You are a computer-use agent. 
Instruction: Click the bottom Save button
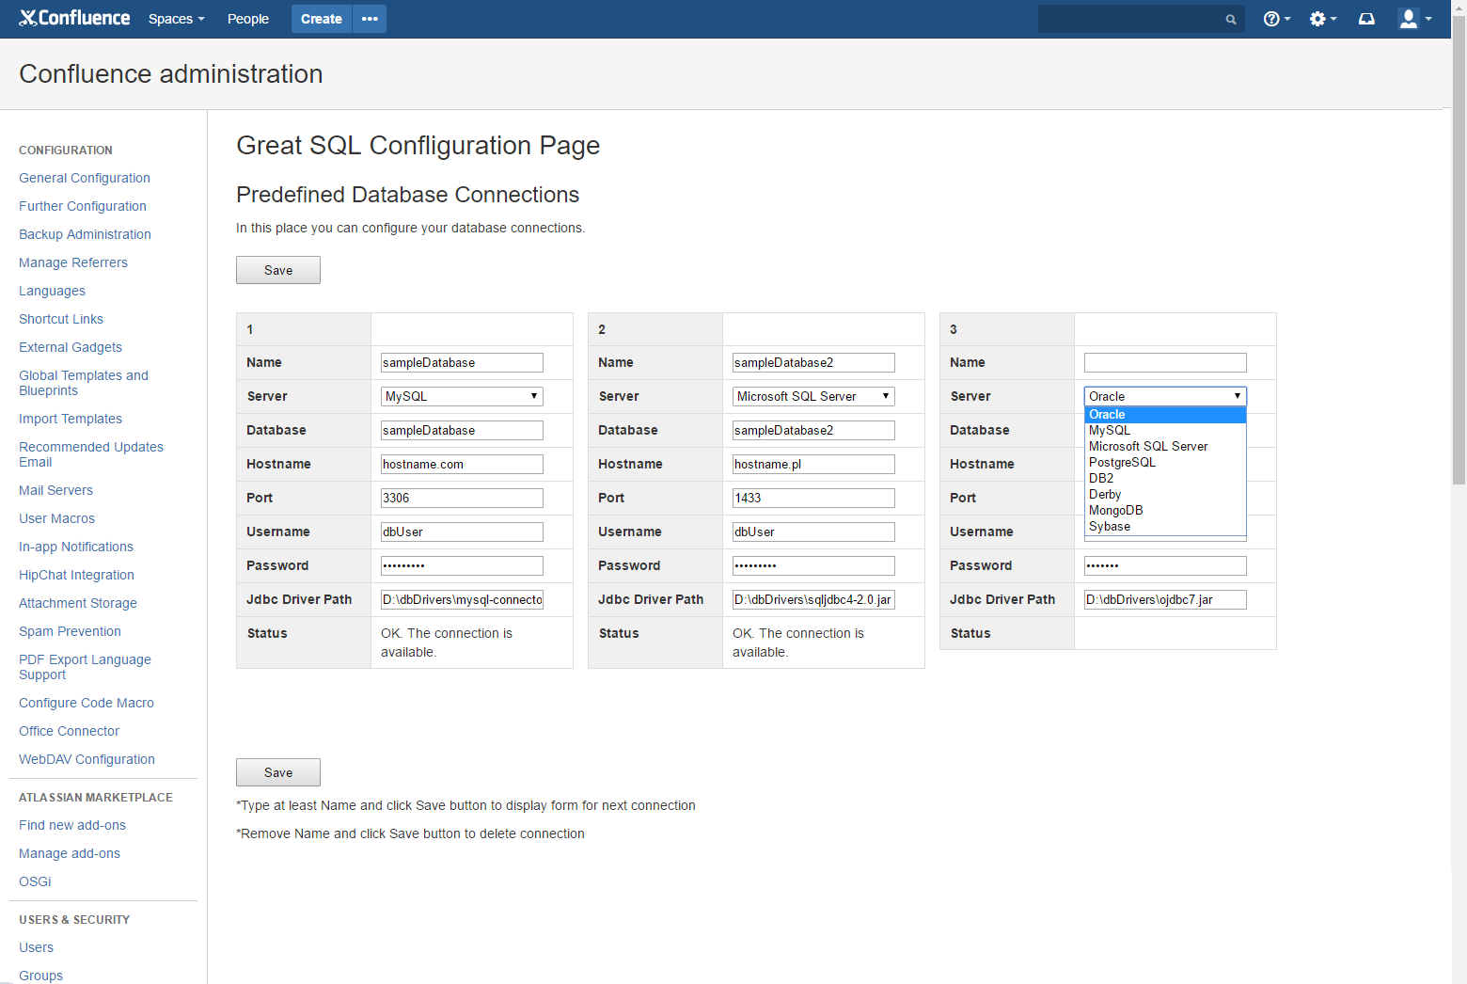coord(278,772)
